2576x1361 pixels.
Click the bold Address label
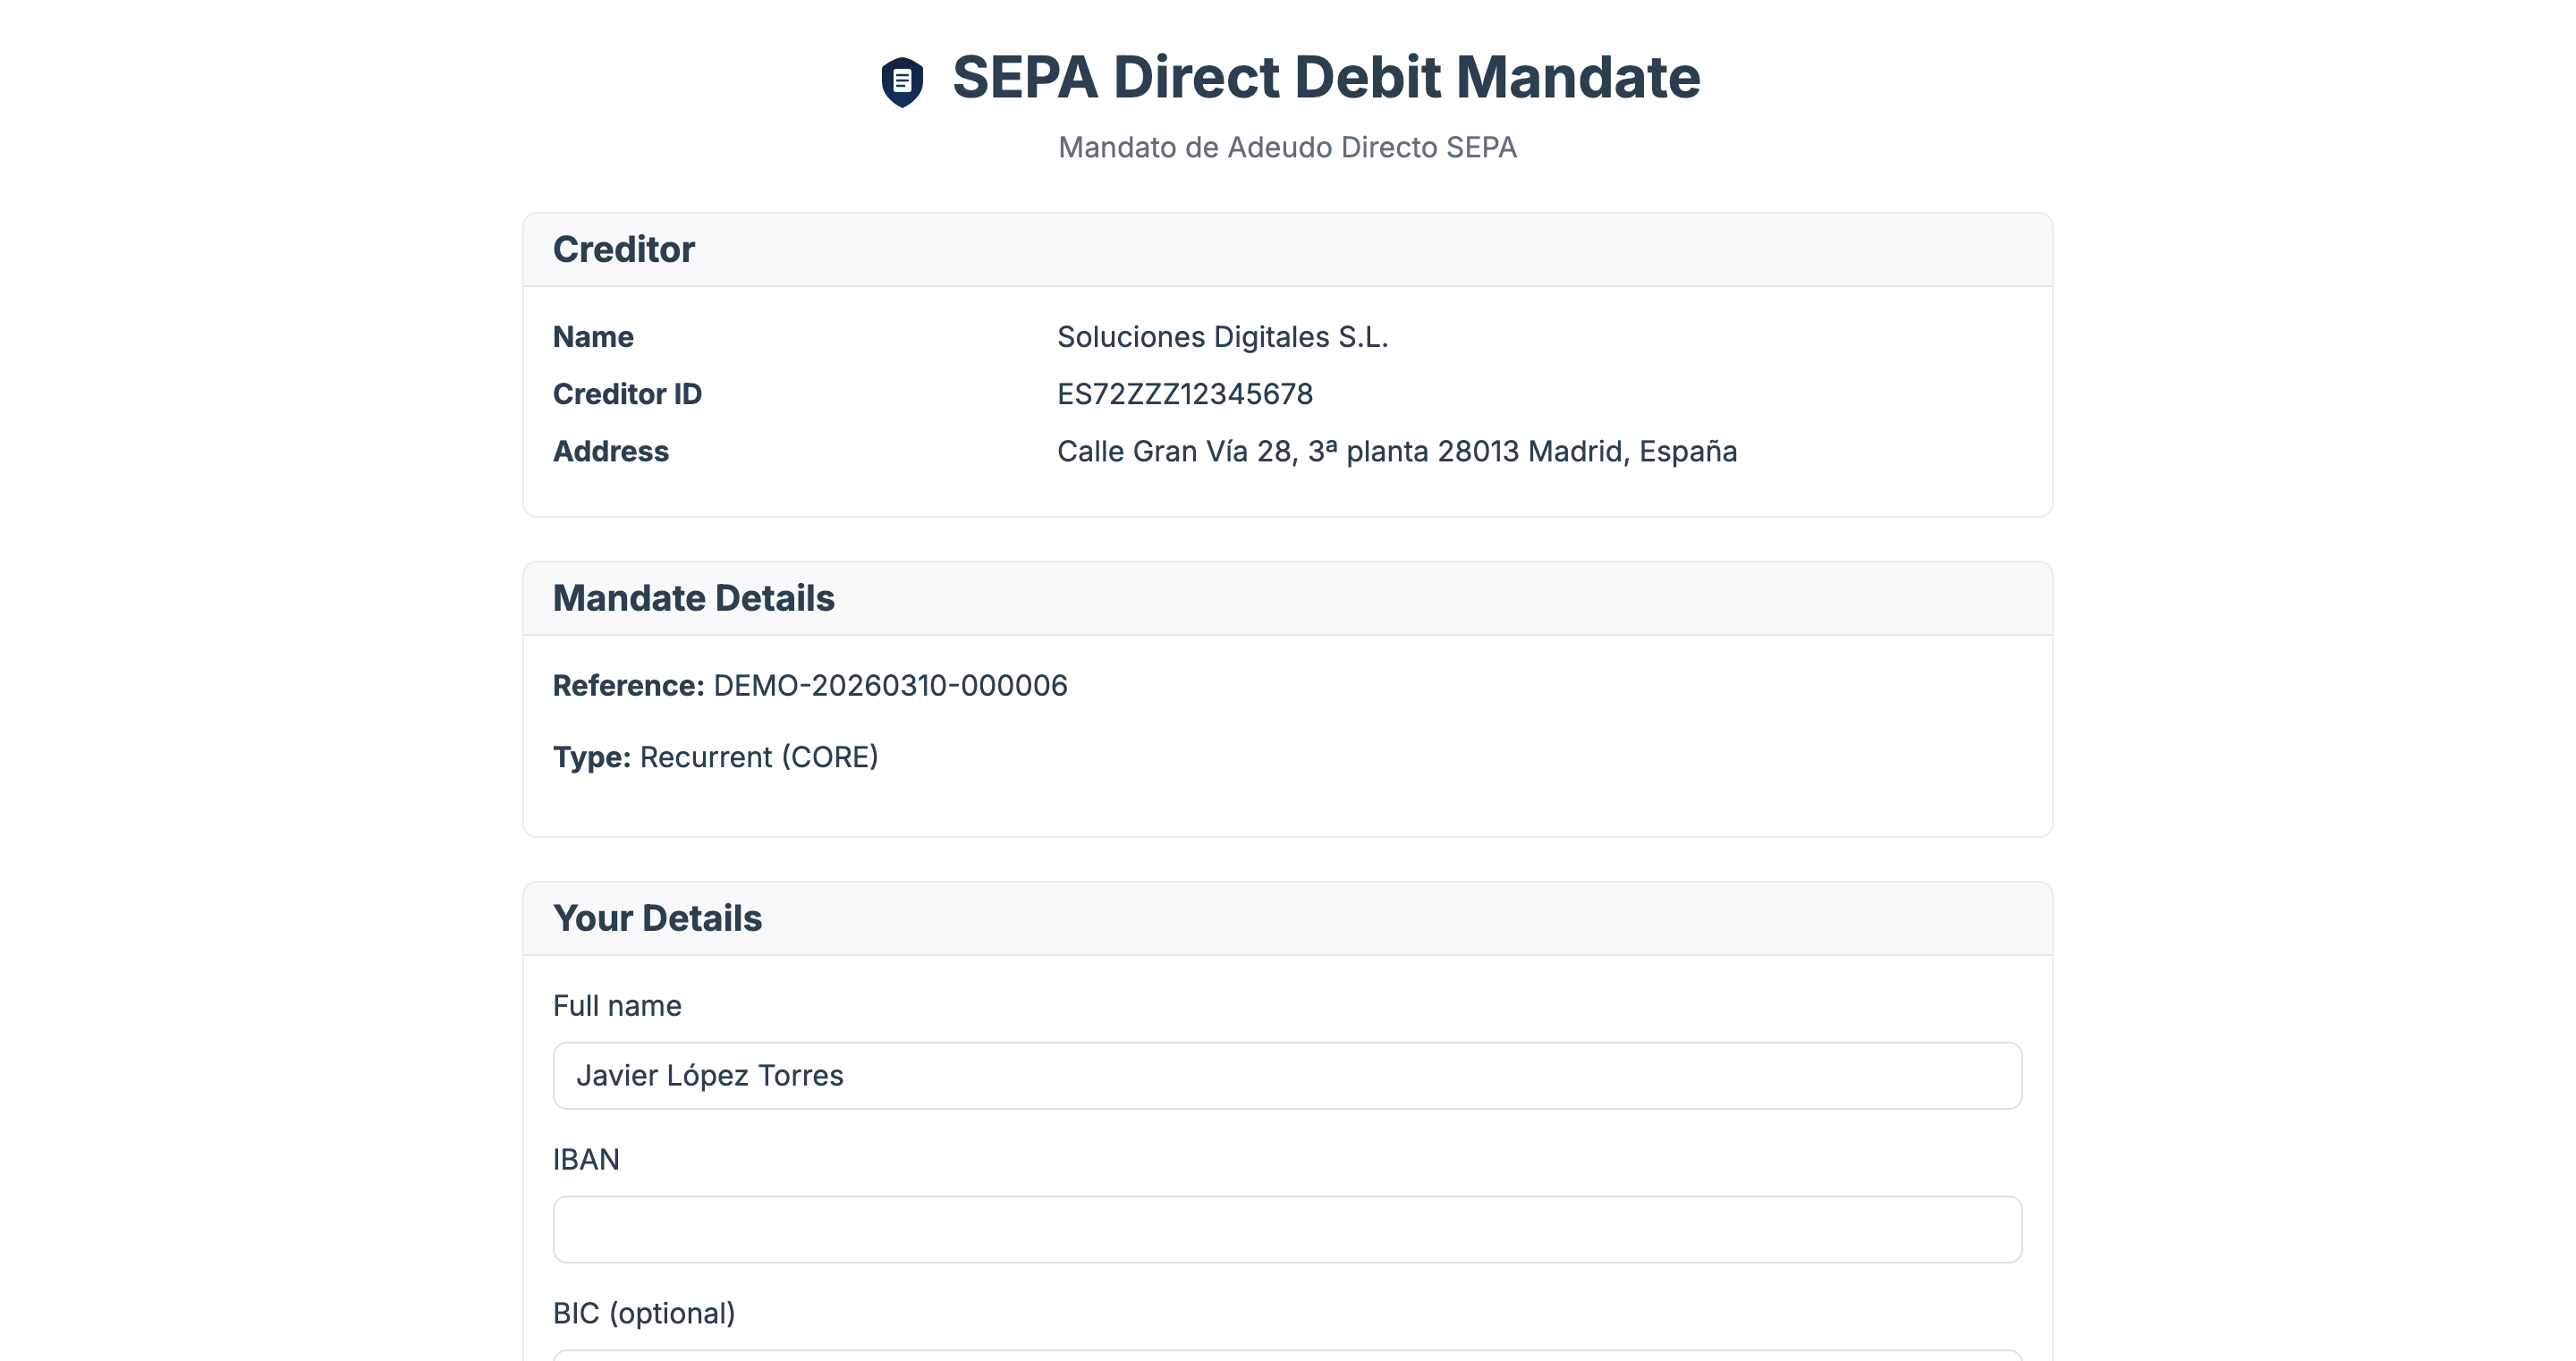[610, 451]
